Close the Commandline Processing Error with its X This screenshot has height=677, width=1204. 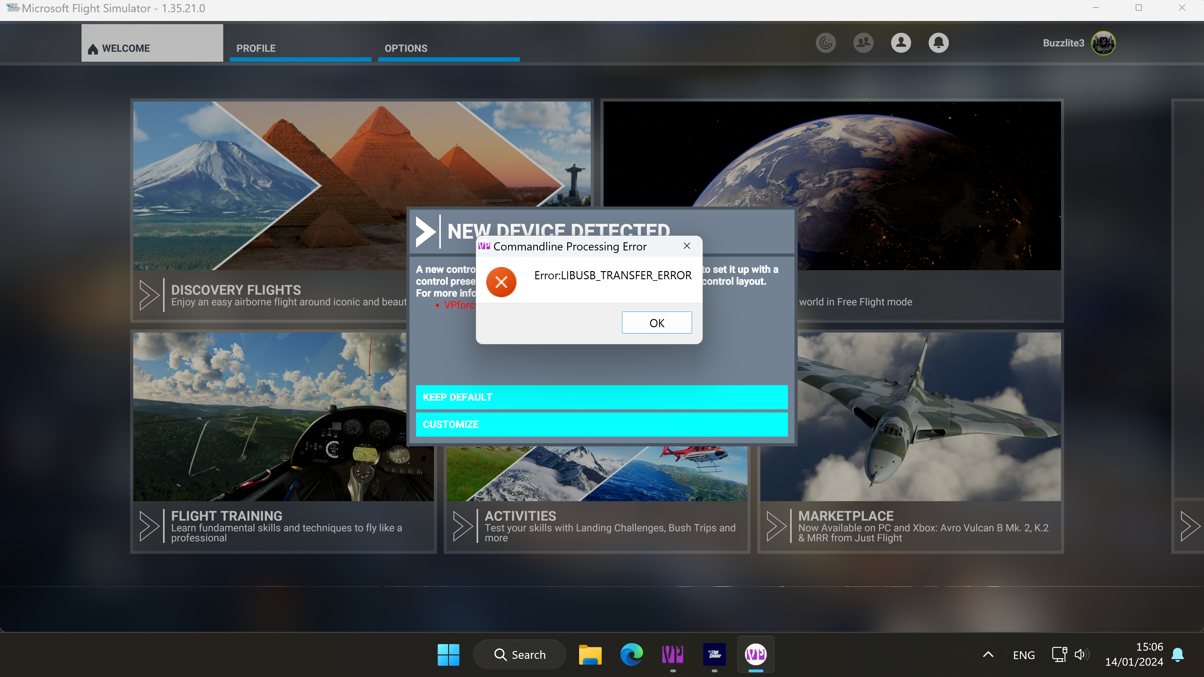(687, 246)
